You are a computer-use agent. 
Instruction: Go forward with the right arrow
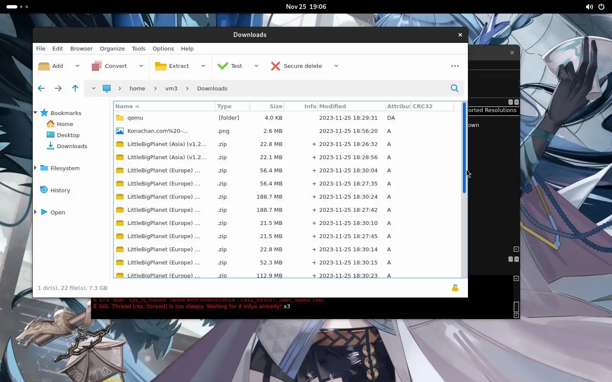[x=58, y=88]
